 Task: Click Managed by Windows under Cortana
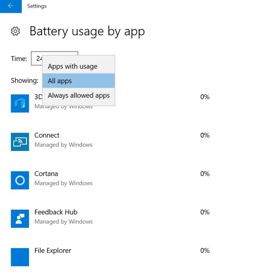pos(63,183)
